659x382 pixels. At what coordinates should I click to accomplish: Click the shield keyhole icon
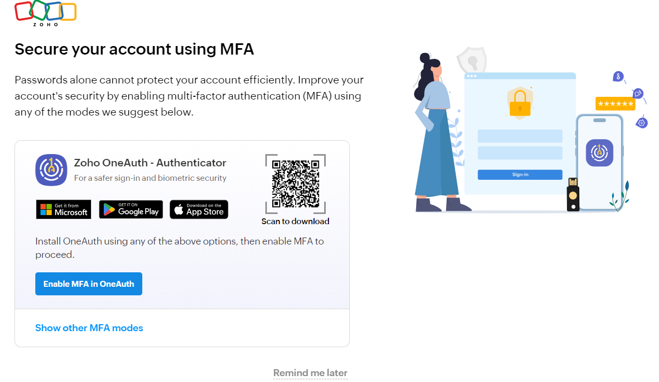471,60
